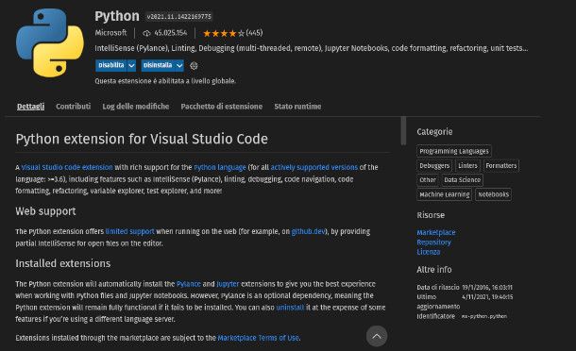Viewport: 576px width, 351px height.
Task: Click the ms-python.python identifier
Action: tap(484, 316)
